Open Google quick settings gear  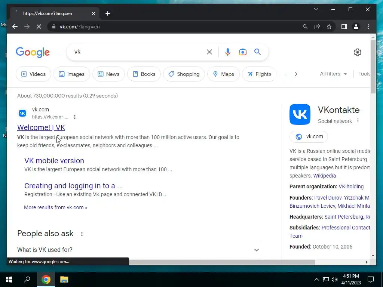point(357,52)
